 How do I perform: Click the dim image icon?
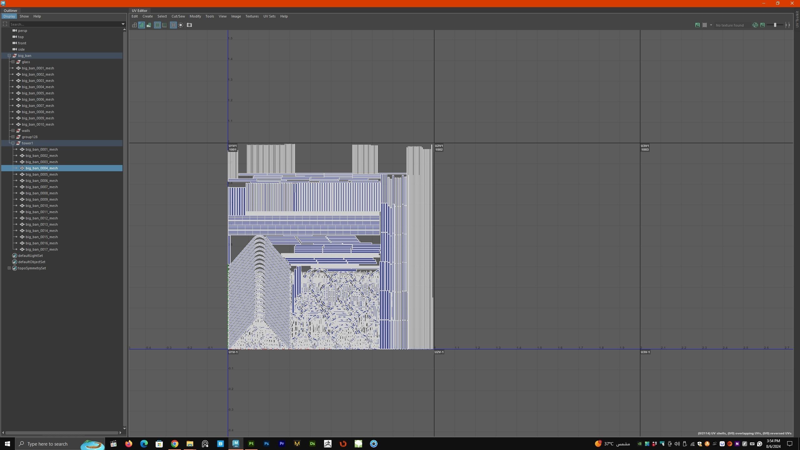tap(762, 25)
